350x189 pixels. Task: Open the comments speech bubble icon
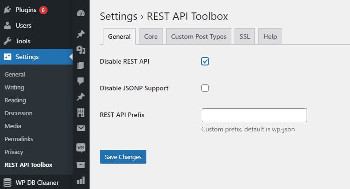point(81,81)
